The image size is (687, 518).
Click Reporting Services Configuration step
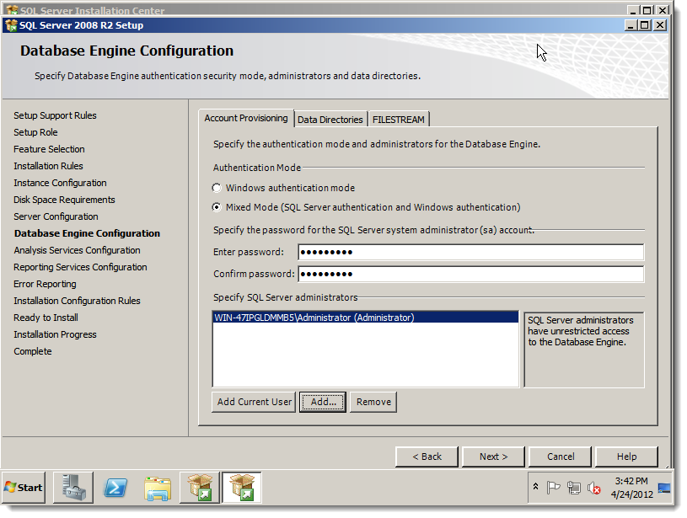[80, 267]
